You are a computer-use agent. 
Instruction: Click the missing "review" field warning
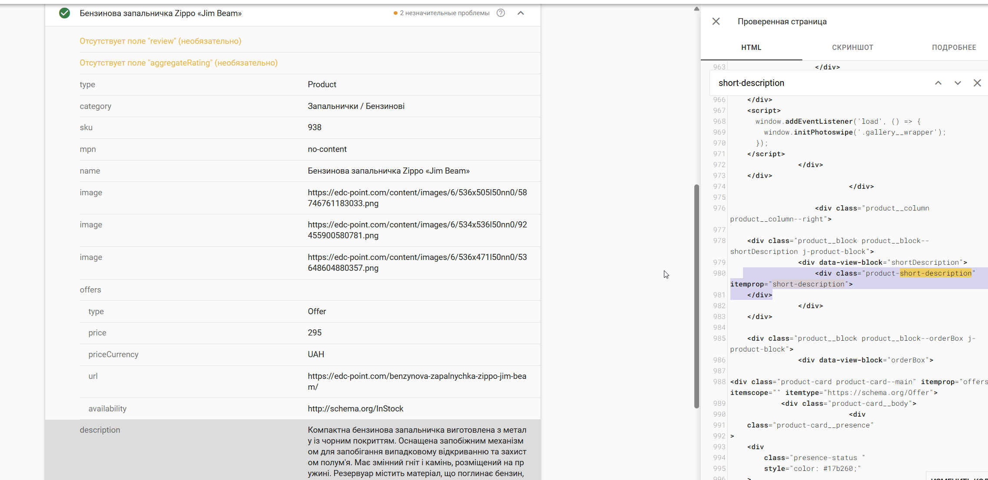click(160, 41)
